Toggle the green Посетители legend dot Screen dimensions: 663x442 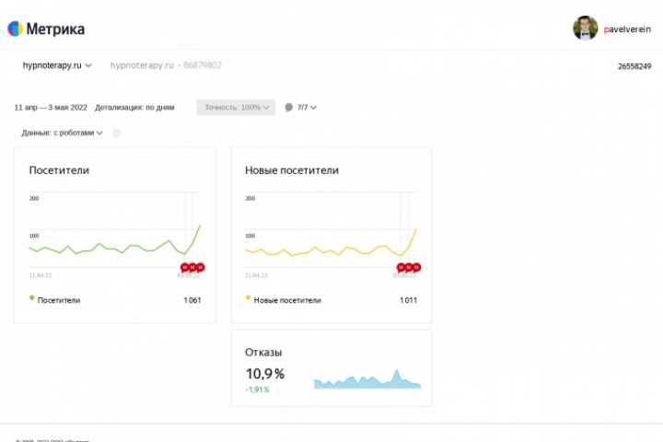(31, 297)
